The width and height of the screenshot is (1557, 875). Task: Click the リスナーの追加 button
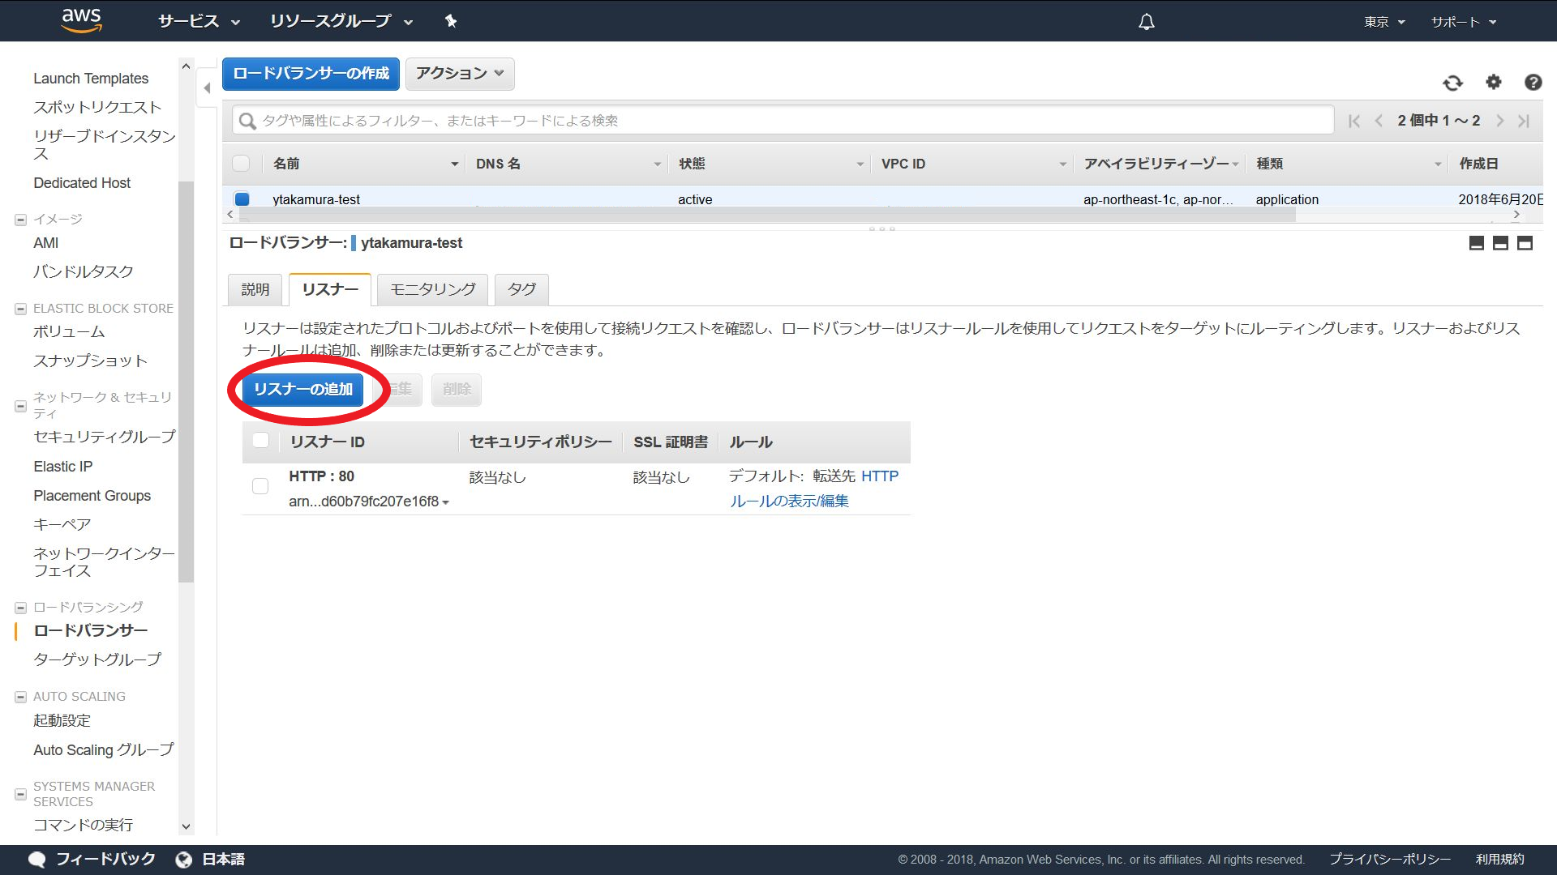click(x=302, y=389)
